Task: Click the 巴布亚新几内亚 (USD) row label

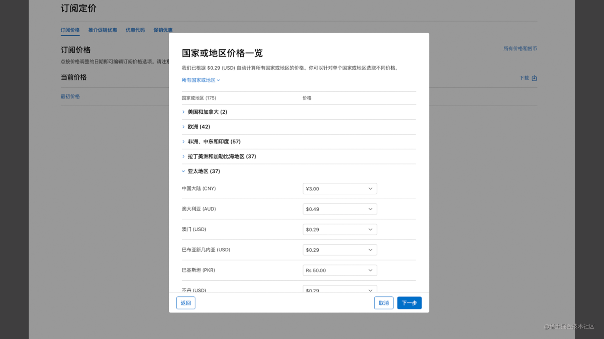Action: pyautogui.click(x=206, y=250)
